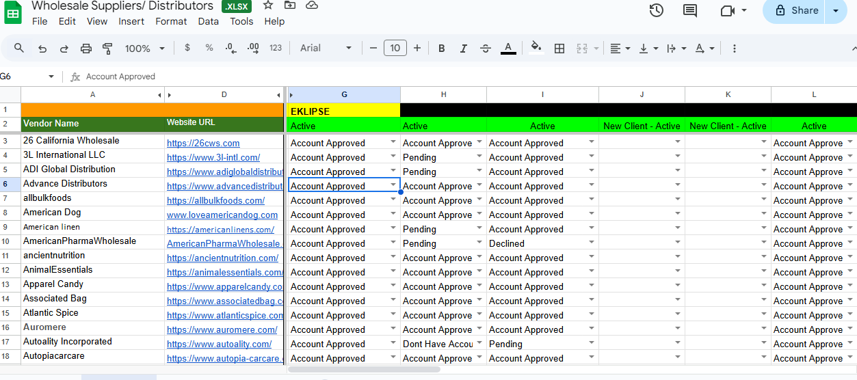Screen dimensions: 857x380
Task: Open Declined status dropdown for AmericanPharmaWholesale
Action: pyautogui.click(x=592, y=242)
